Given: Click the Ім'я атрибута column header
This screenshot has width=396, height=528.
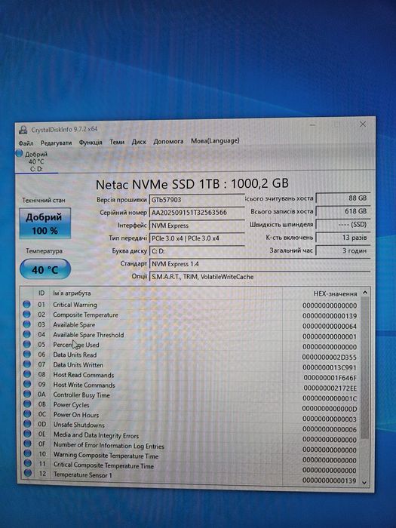Looking at the screenshot, I should pyautogui.click(x=72, y=293).
